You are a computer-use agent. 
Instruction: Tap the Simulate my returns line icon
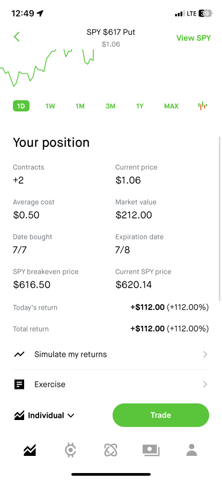19,355
